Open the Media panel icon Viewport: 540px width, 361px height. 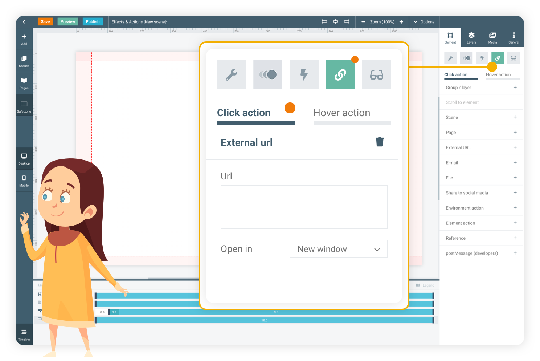[x=492, y=37]
